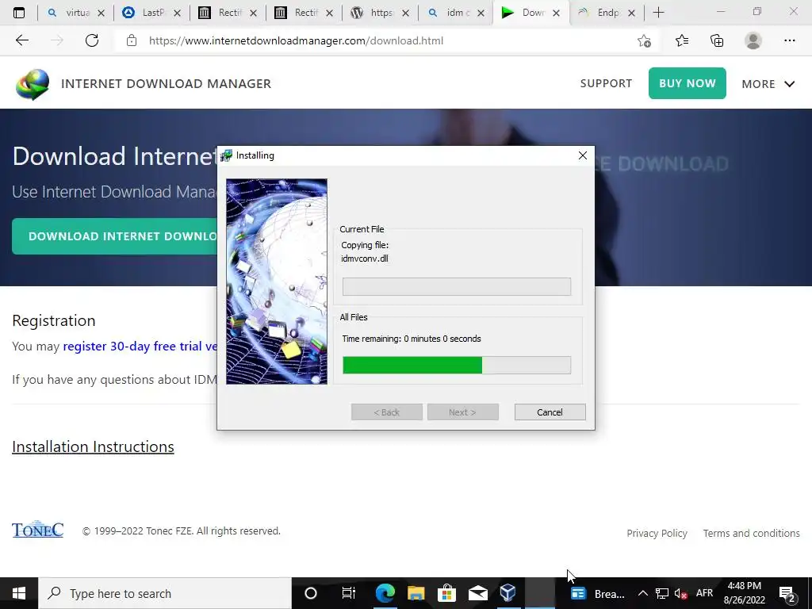812x609 pixels.
Task: Click the Tonec logo in footer
Action: click(x=38, y=529)
